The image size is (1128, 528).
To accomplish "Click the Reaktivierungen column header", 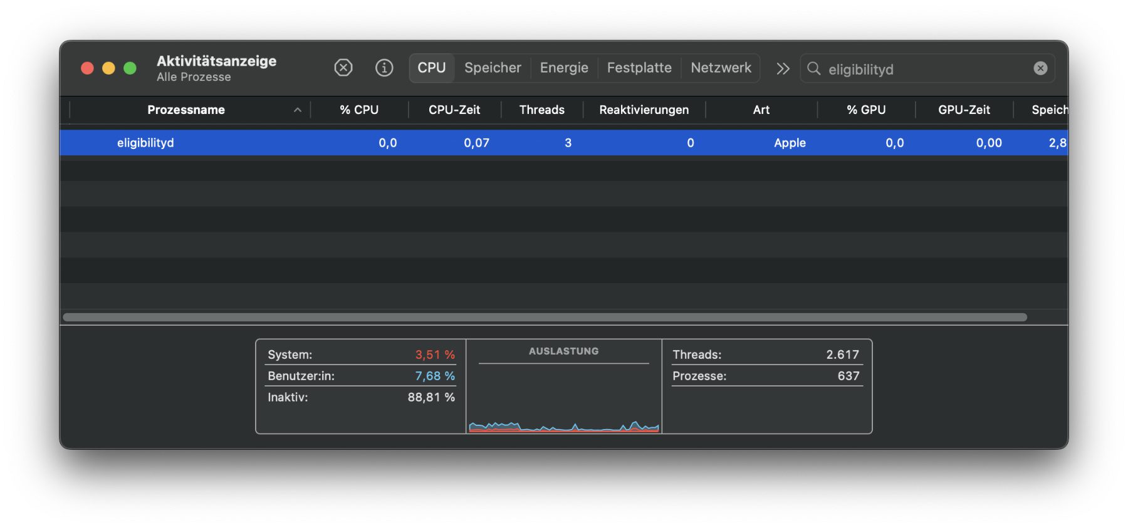I will (644, 110).
